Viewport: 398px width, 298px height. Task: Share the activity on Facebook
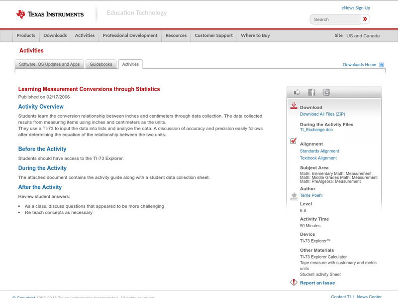(311, 92)
